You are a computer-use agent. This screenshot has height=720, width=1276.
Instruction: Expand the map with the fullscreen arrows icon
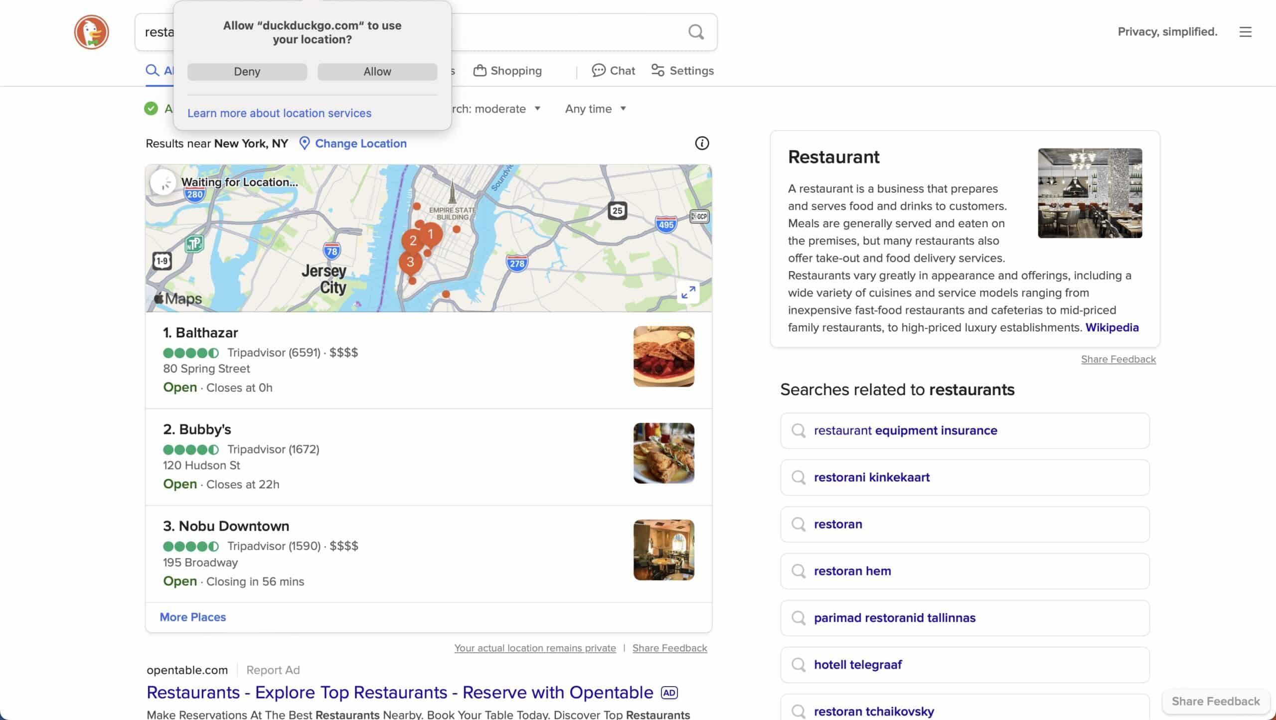[x=688, y=292]
